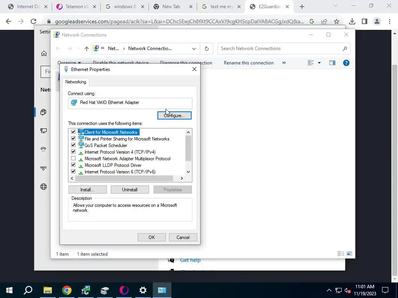Toggle Microsoft LLDP Protocol Driver checkbox
Image resolution: width=398 pixels, height=298 pixels.
73,165
